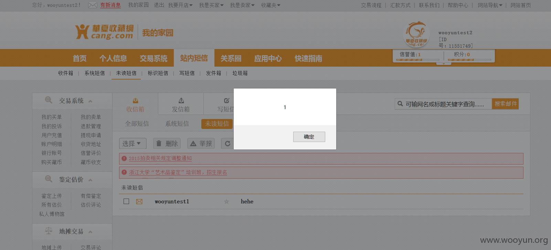
Task: Toggle the star on the hehe message
Action: [226, 202]
